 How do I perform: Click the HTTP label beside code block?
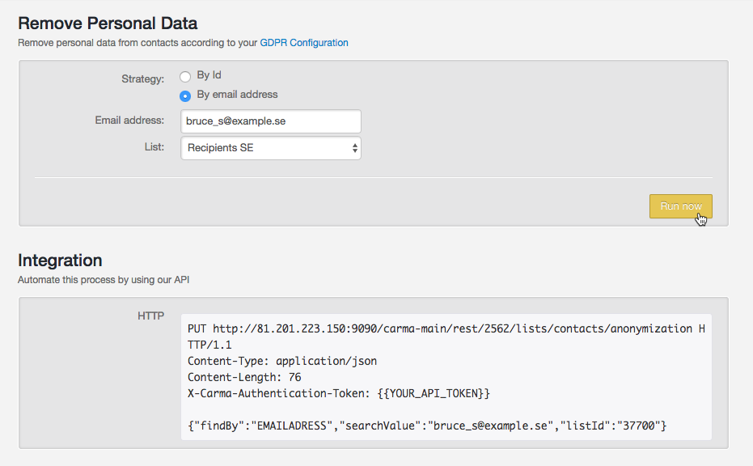pyautogui.click(x=150, y=316)
